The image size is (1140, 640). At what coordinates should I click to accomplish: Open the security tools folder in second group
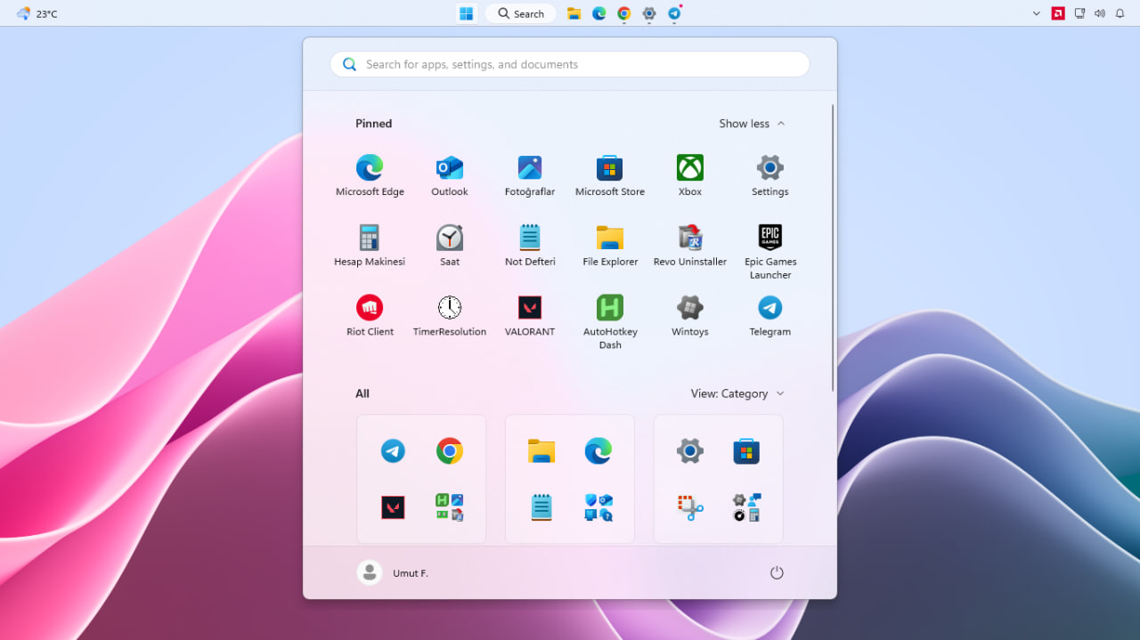(598, 507)
